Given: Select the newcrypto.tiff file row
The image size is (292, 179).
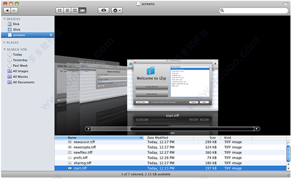Looking at the screenshot, I should pos(170,147).
